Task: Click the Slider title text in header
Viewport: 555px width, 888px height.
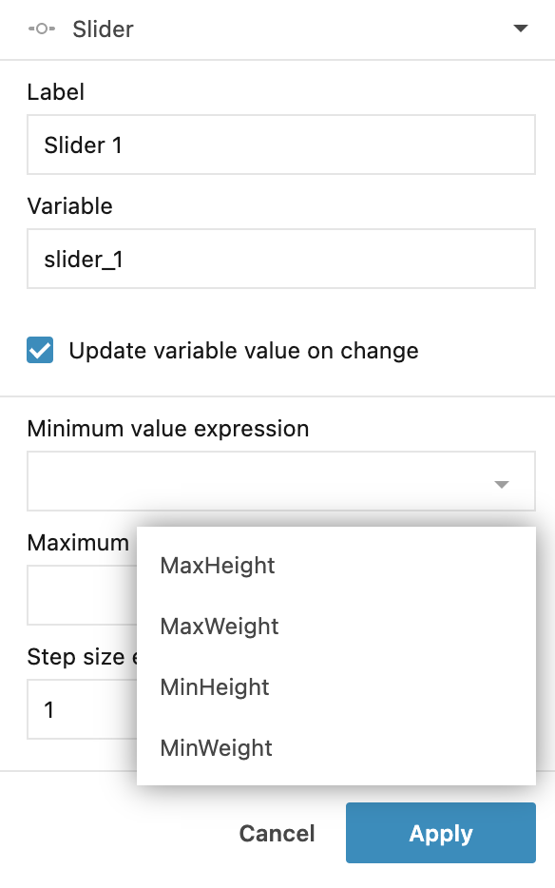Action: [103, 29]
